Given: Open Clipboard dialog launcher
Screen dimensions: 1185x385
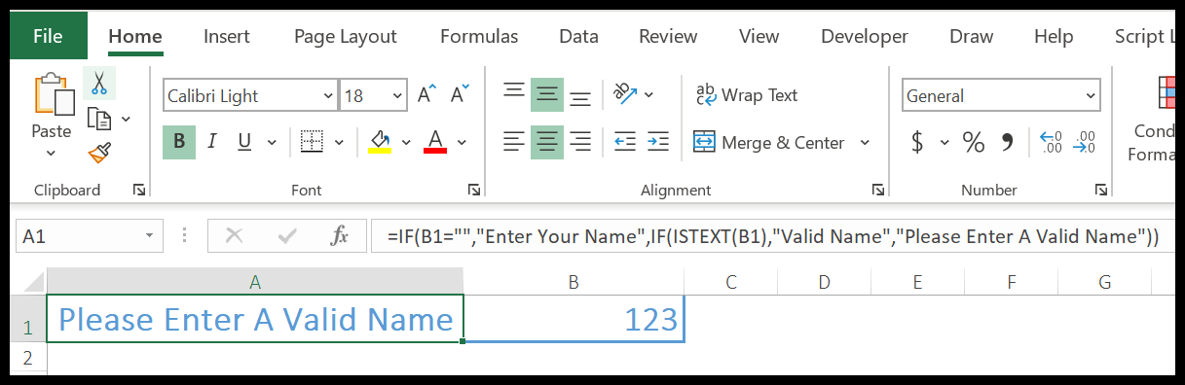Looking at the screenshot, I should [x=140, y=190].
